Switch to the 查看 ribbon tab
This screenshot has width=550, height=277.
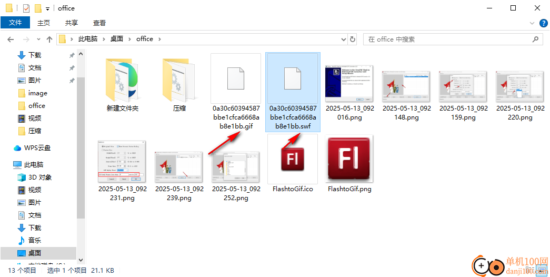click(99, 23)
